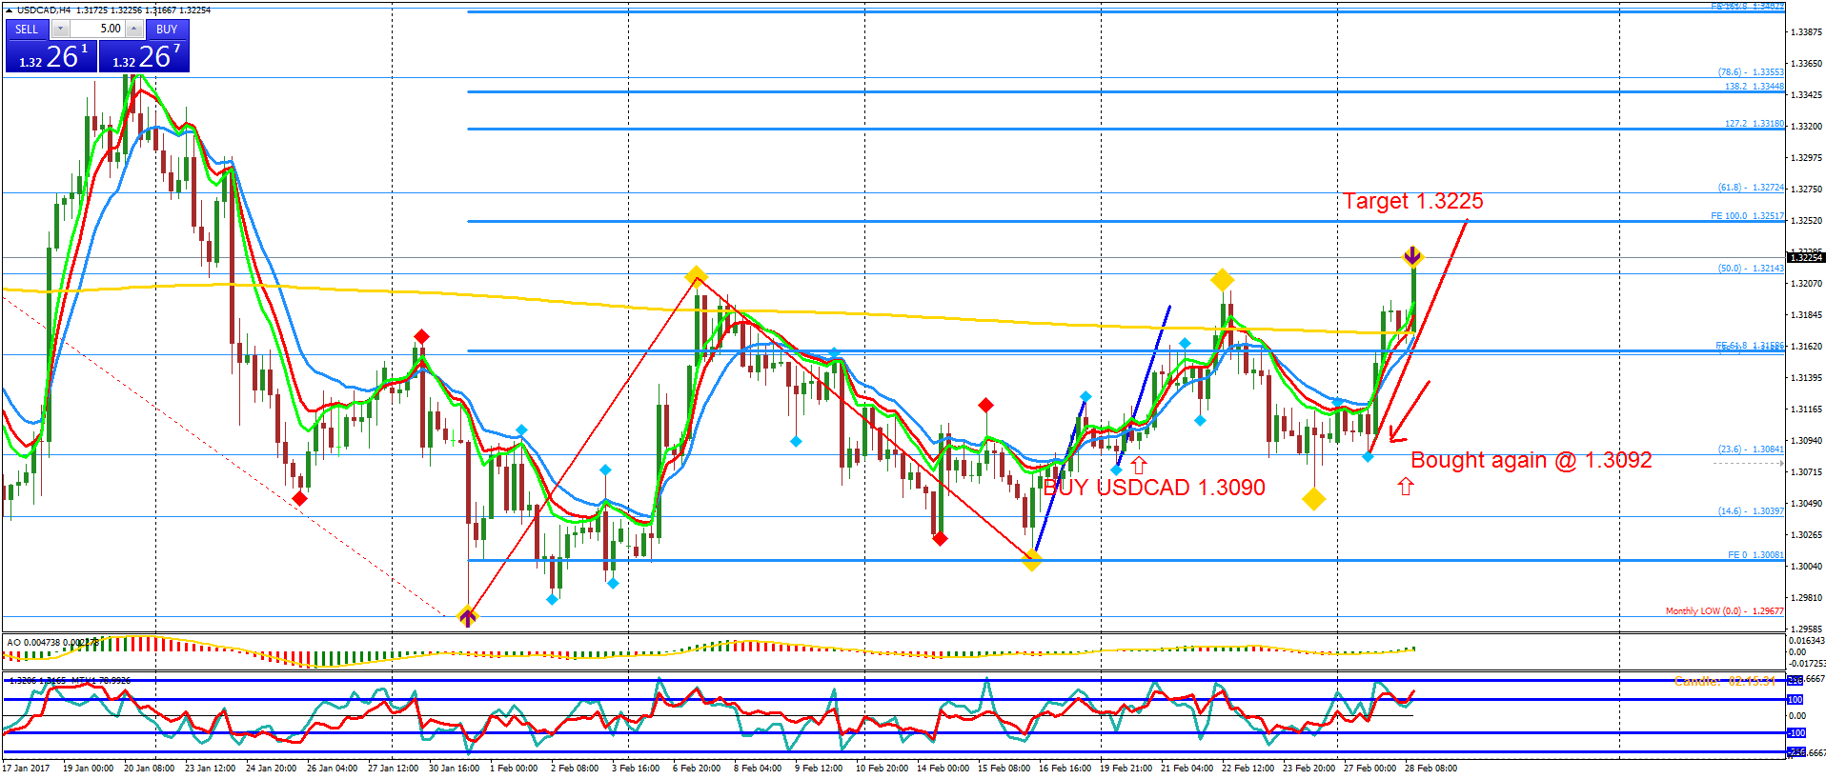Select the 'BUY USDCAD 1.3090' text label
This screenshot has height=779, width=1826.
pos(1154,488)
